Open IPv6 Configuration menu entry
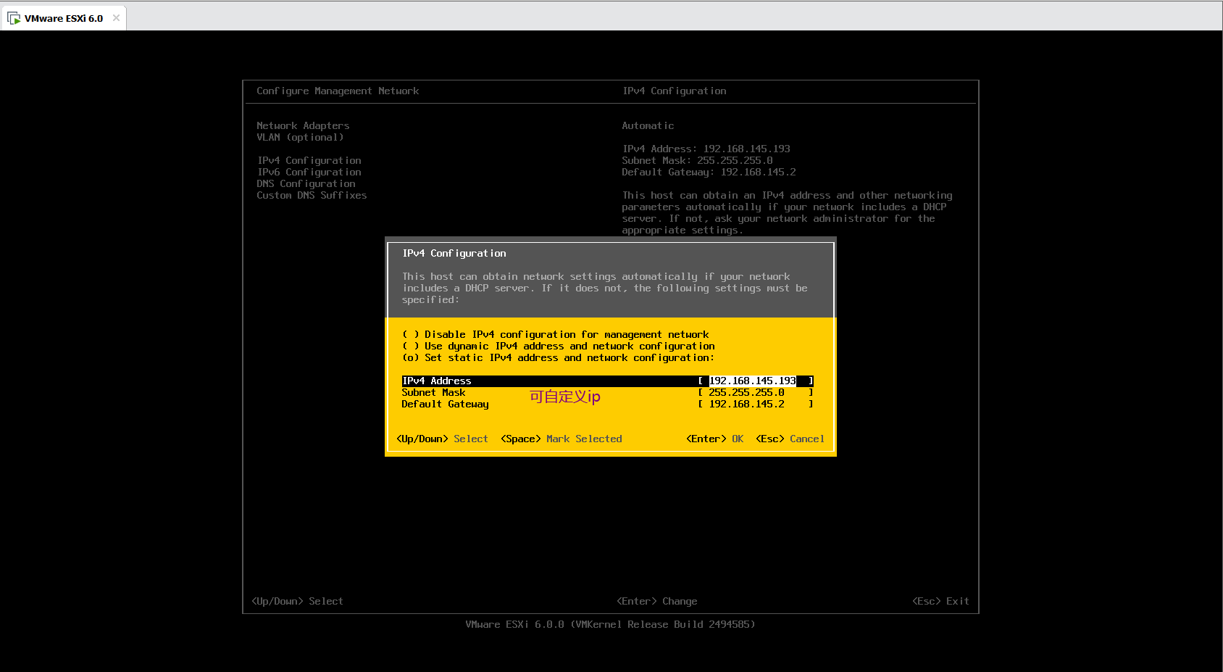This screenshot has height=672, width=1223. tap(309, 173)
